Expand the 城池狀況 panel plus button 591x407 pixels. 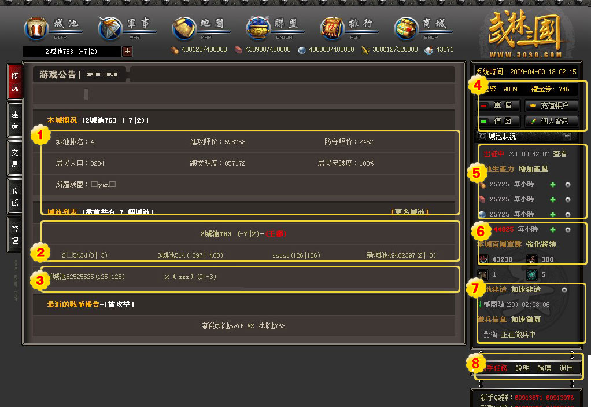[x=567, y=136]
